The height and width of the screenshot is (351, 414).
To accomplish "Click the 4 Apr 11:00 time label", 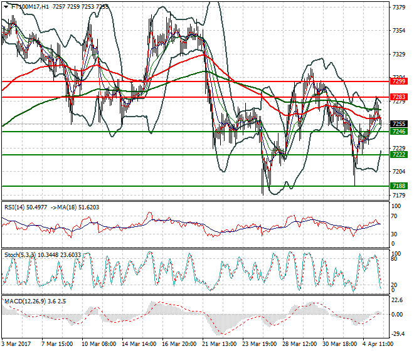I will point(378,344).
